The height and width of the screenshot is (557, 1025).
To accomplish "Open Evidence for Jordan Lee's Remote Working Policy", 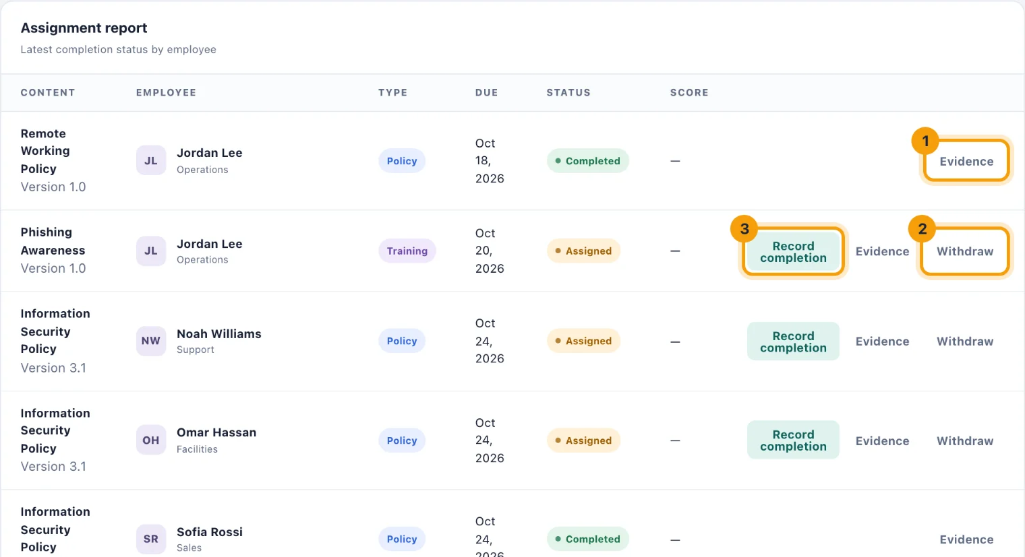I will coord(966,161).
